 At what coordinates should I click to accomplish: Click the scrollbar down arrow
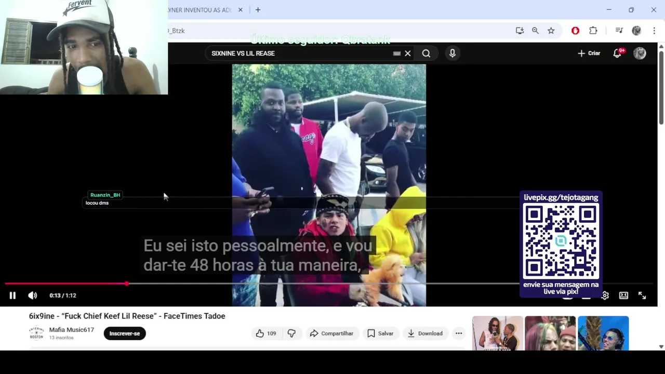click(661, 346)
